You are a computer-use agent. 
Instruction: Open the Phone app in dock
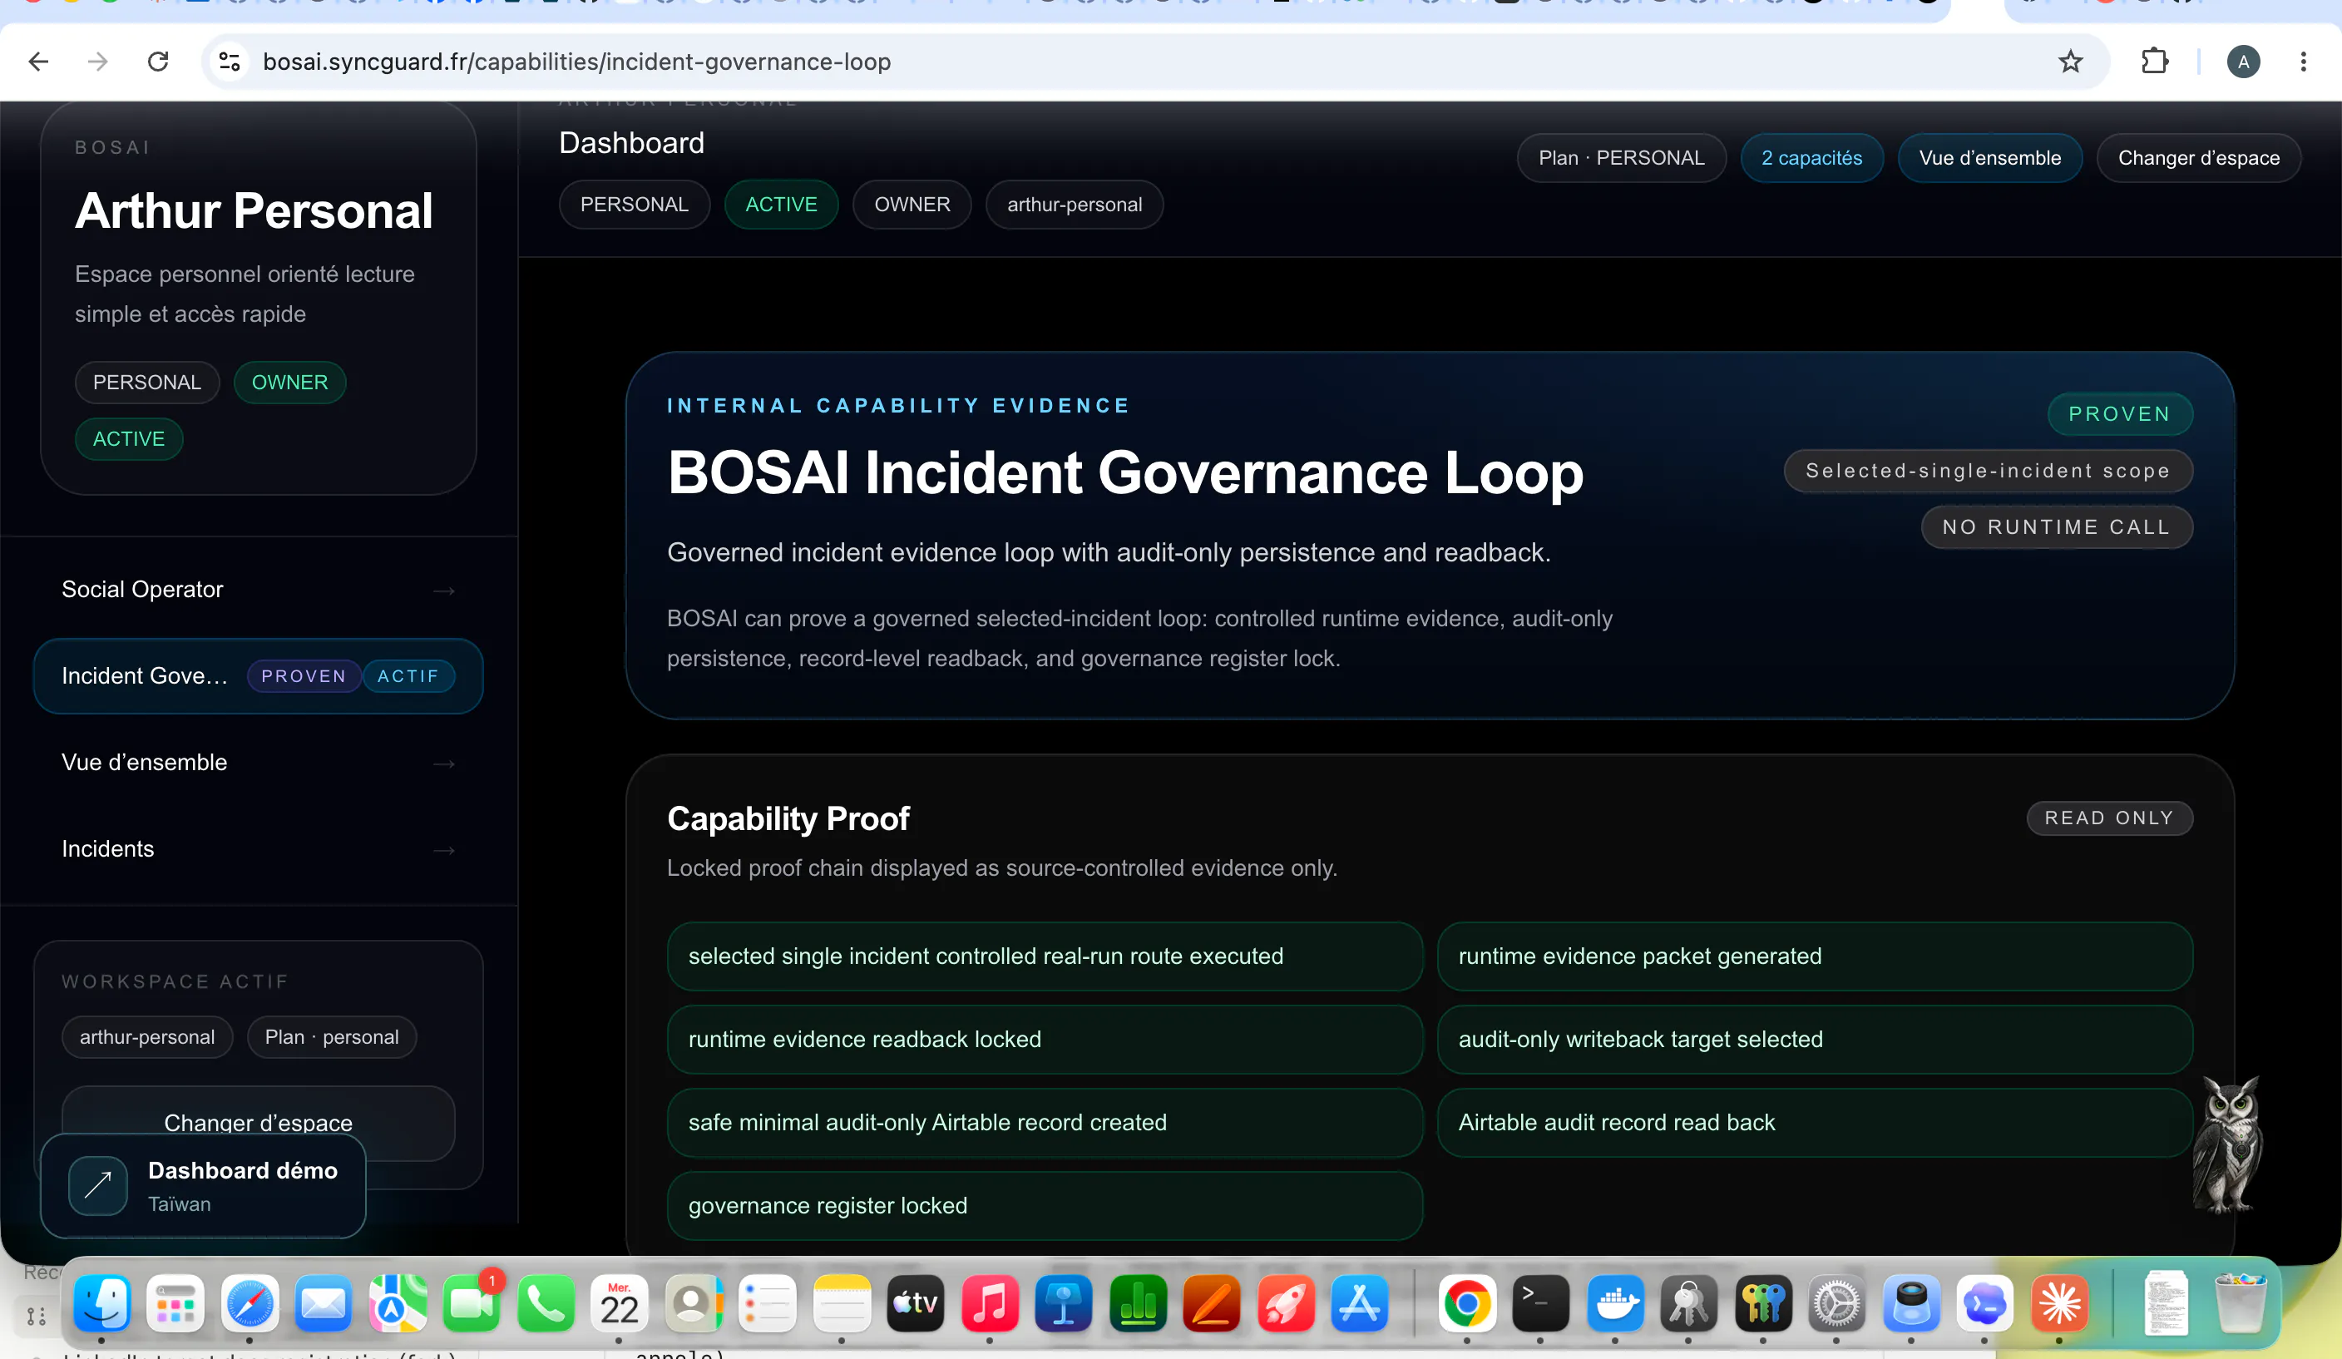tap(546, 1303)
